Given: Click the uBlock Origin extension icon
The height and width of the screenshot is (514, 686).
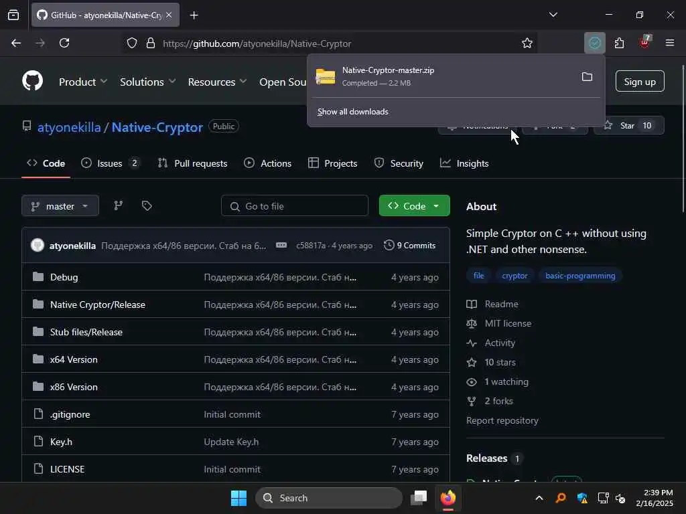Looking at the screenshot, I should (x=644, y=42).
